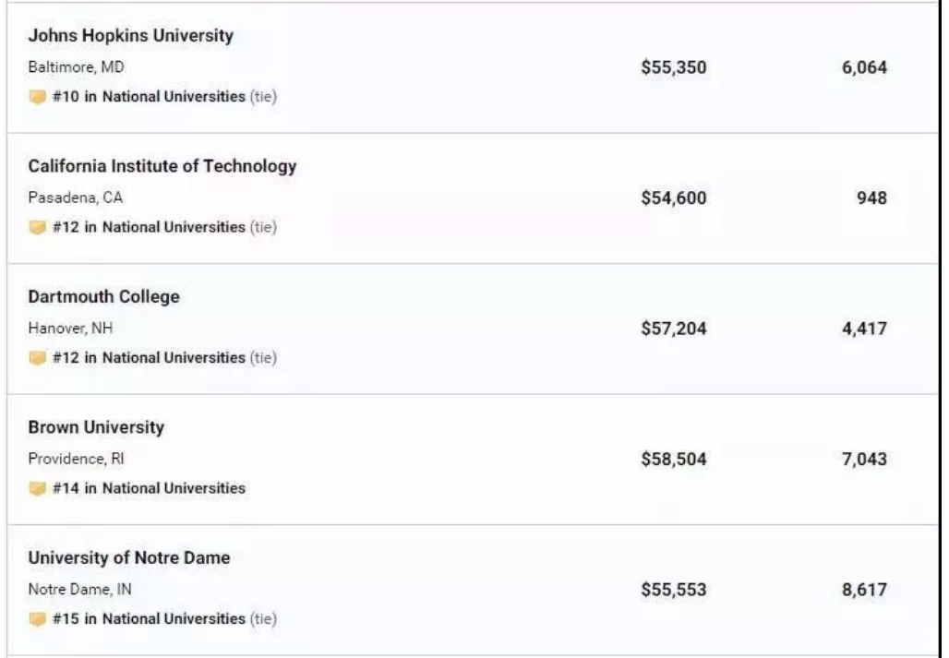Open the Dartmouth College link
This screenshot has width=949, height=658.
point(103,297)
